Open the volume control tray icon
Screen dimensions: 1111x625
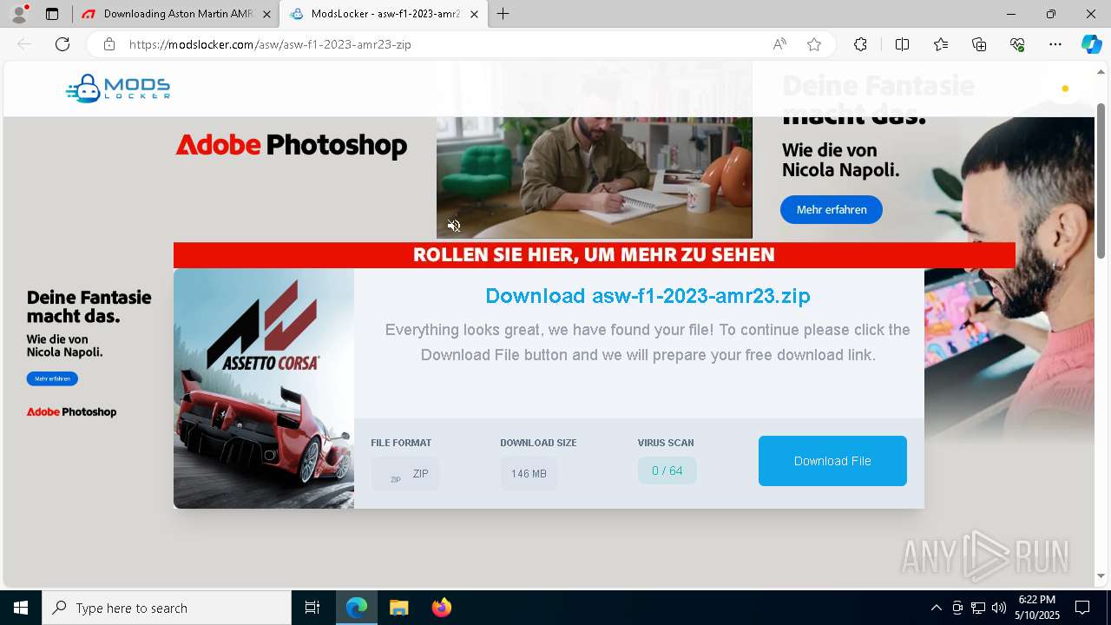[x=999, y=608]
